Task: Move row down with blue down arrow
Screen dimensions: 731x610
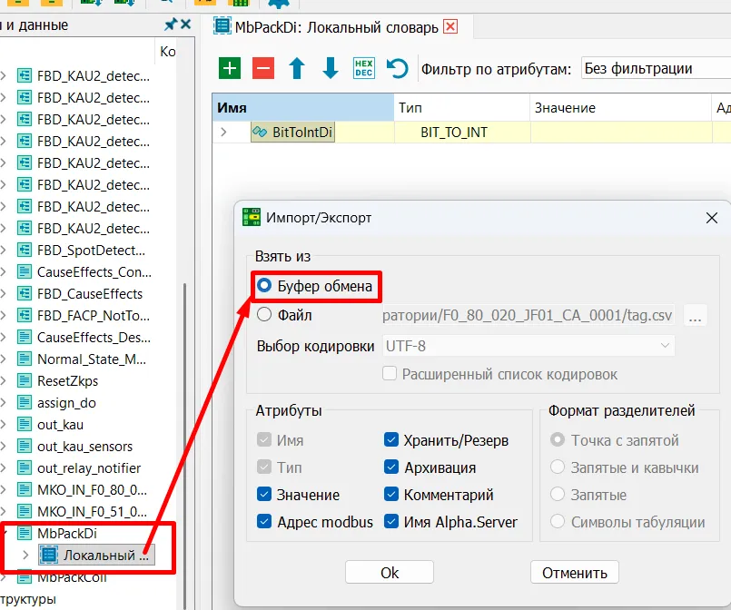Action: [330, 68]
